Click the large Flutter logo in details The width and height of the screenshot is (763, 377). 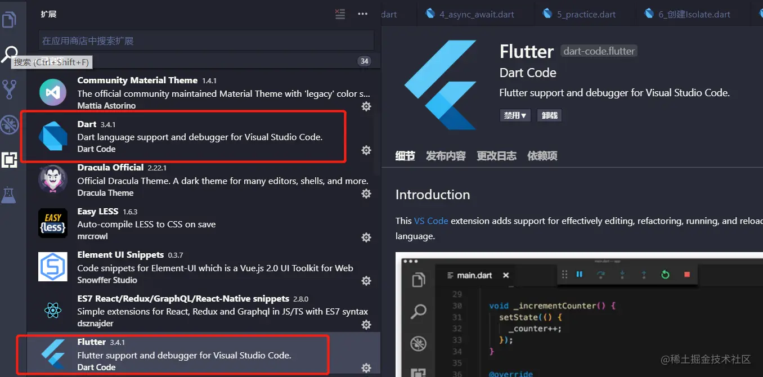pyautogui.click(x=440, y=85)
